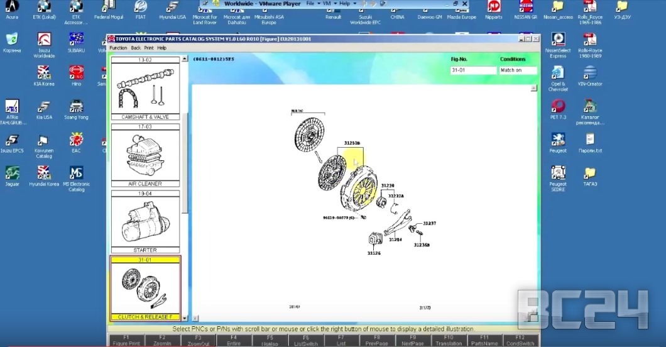This screenshot has height=347, width=666.
Task: Open the Print menu
Action: coord(148,48)
